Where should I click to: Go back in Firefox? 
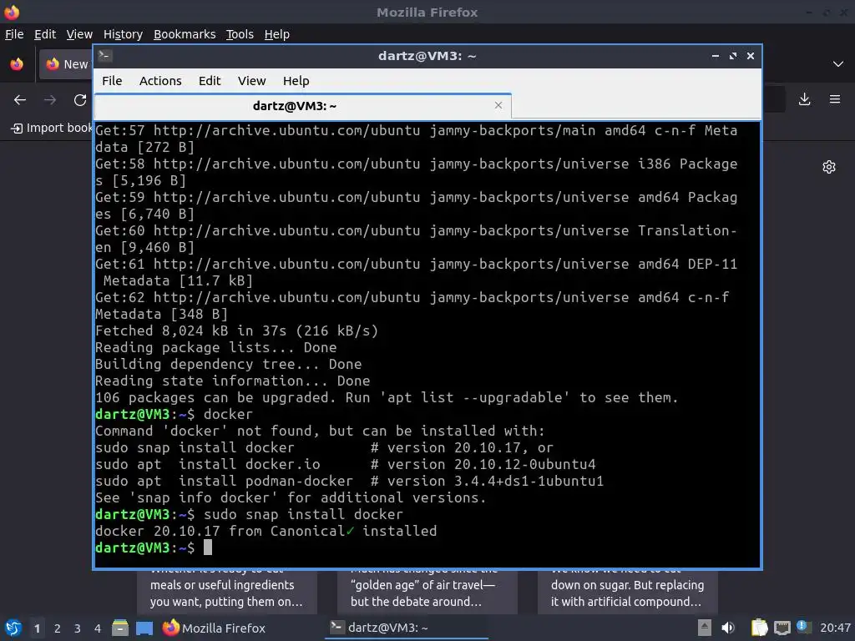click(x=20, y=100)
